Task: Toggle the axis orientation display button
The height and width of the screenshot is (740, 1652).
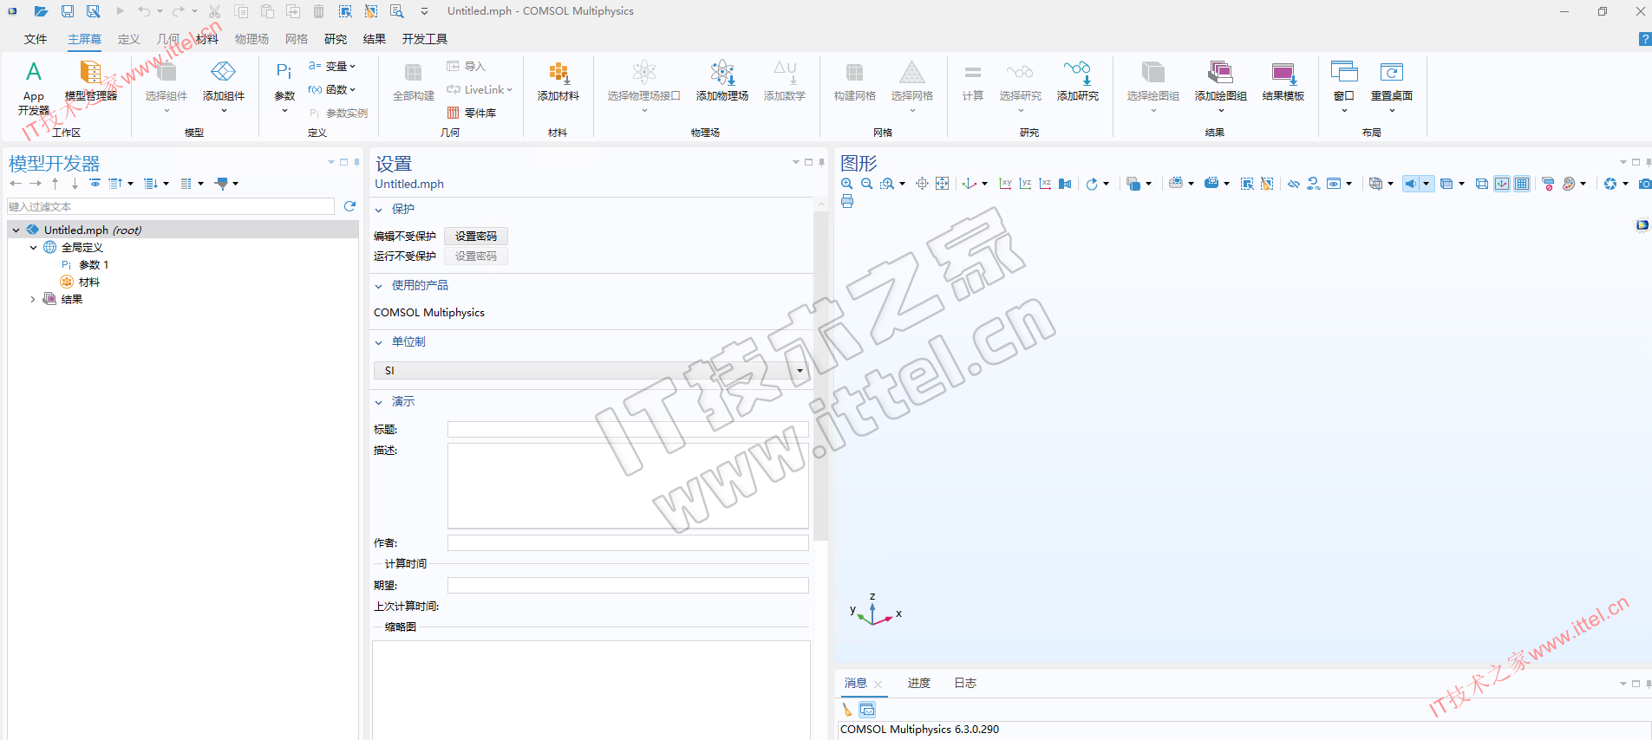Action: point(1502,184)
